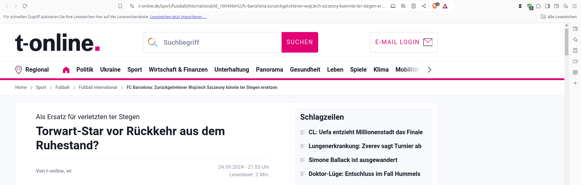Expand navigation with the right chevron arrow

(429, 70)
